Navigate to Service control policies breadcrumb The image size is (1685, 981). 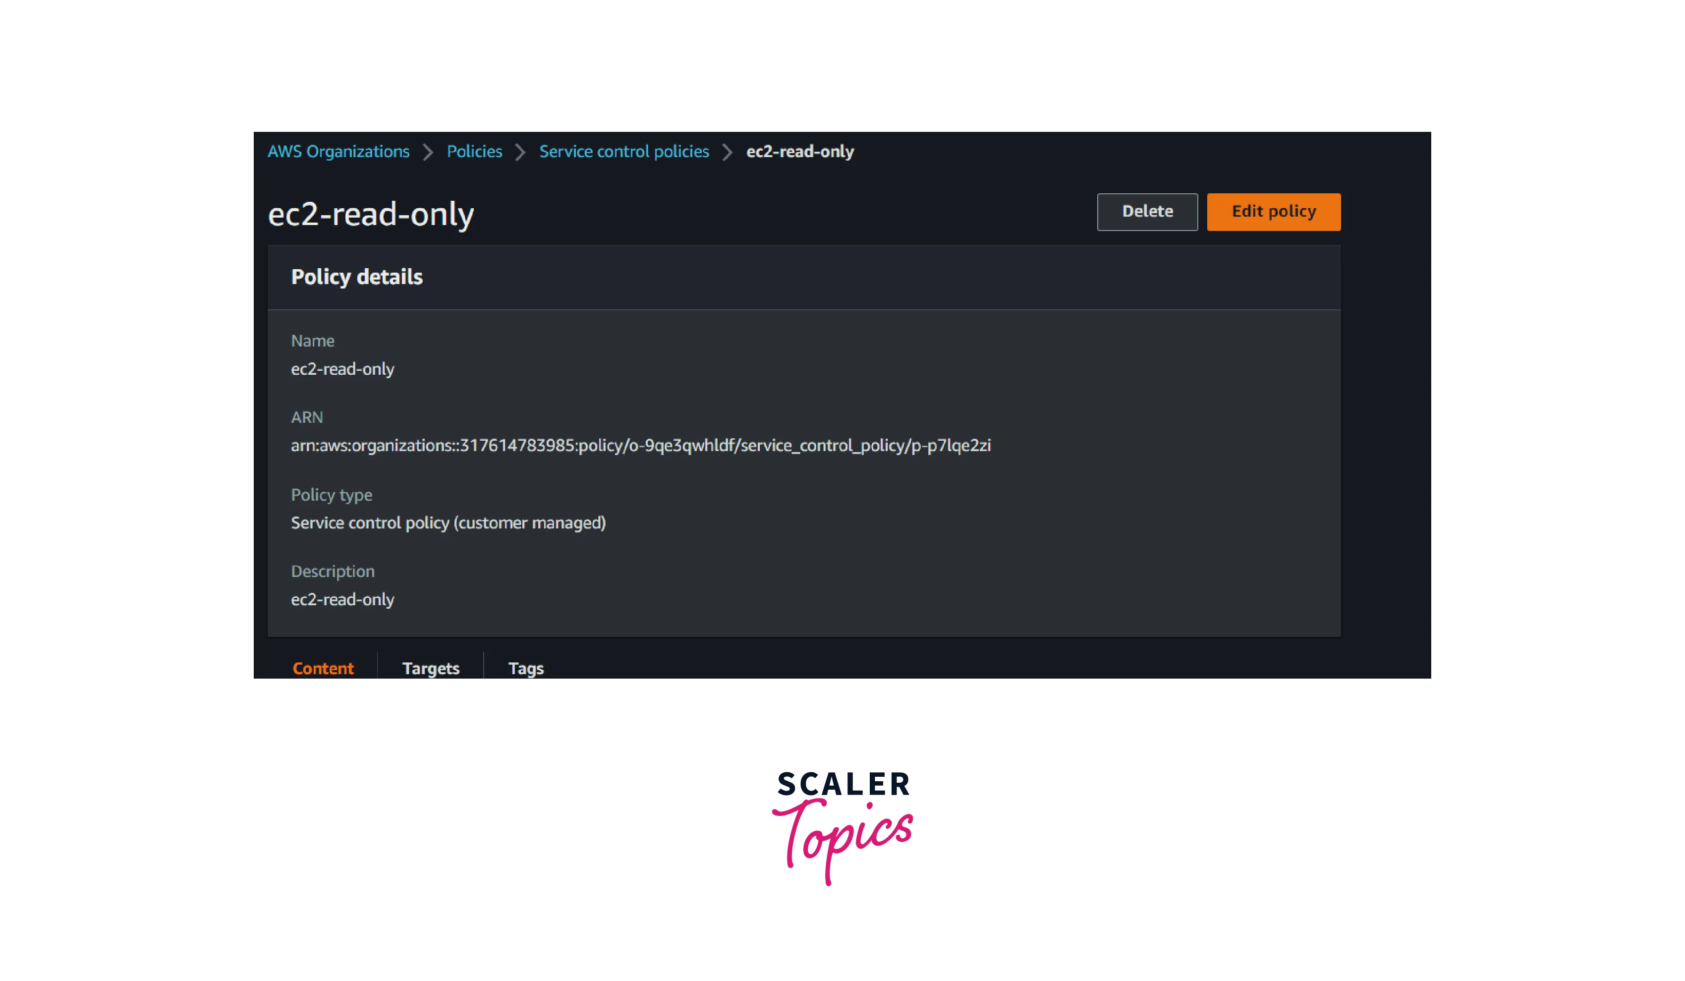click(x=624, y=152)
